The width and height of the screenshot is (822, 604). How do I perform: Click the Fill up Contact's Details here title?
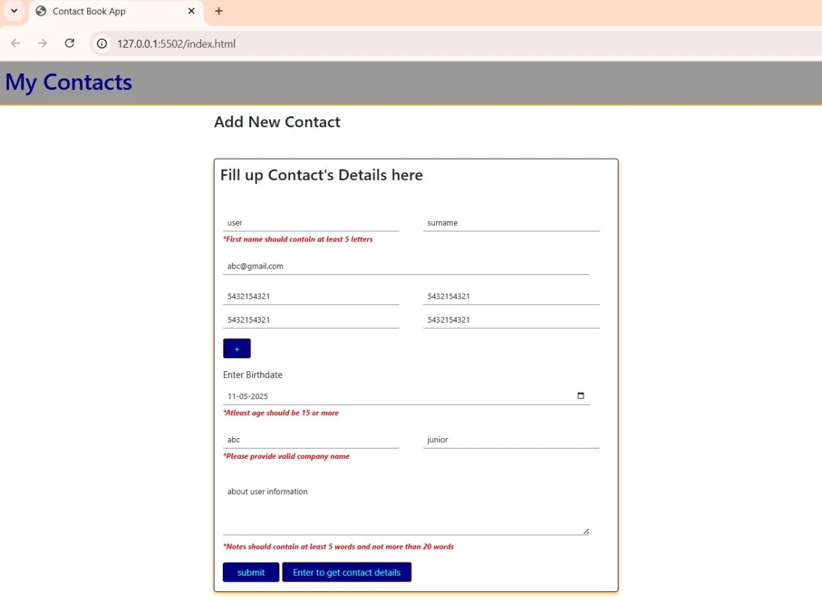coord(322,175)
